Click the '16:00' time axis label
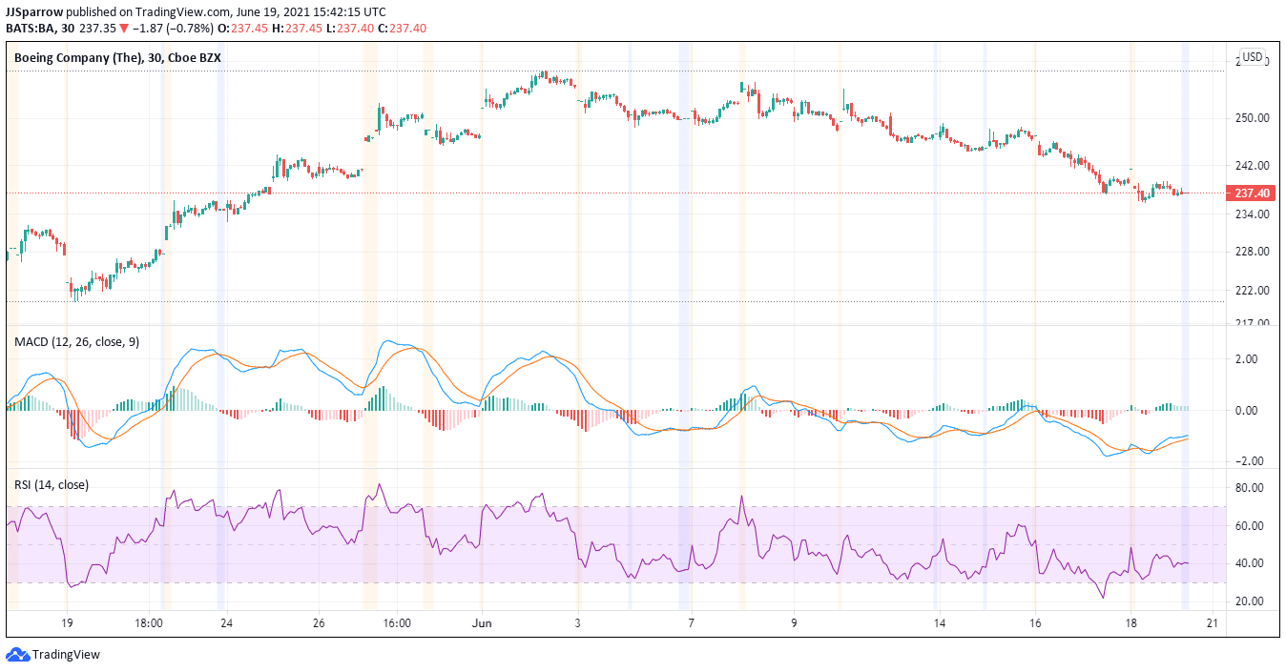 397,623
